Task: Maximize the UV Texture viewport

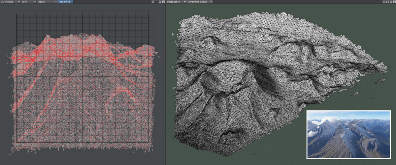Action: click(x=163, y=2)
